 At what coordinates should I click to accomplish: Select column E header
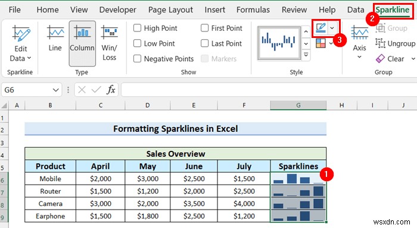click(194, 105)
